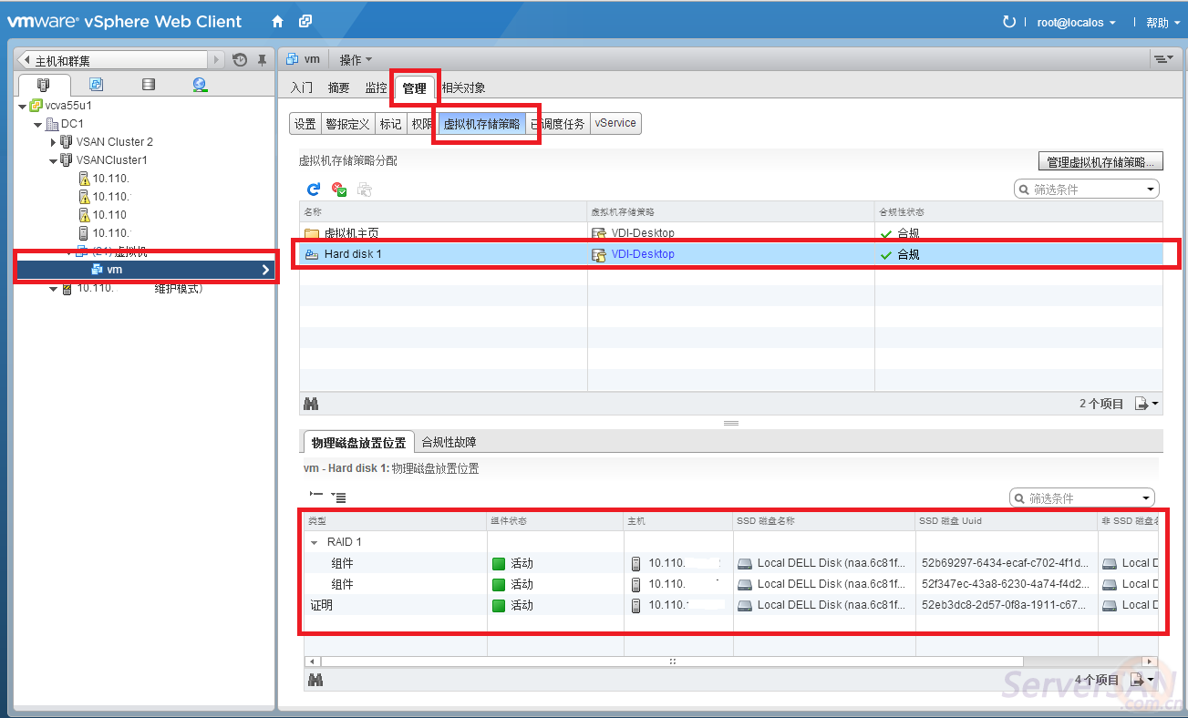Click the arrow at right of the vm row

[265, 270]
